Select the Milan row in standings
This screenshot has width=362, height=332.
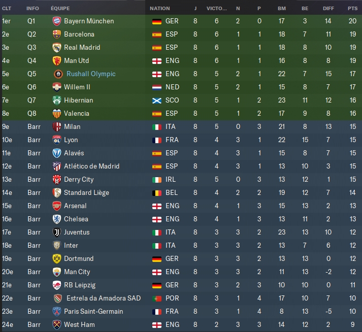pos(181,127)
